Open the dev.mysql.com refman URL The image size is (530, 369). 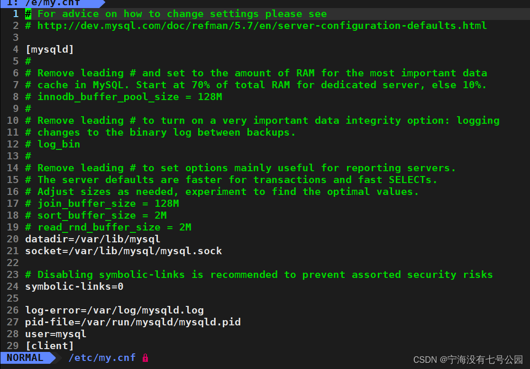pyautogui.click(x=262, y=26)
